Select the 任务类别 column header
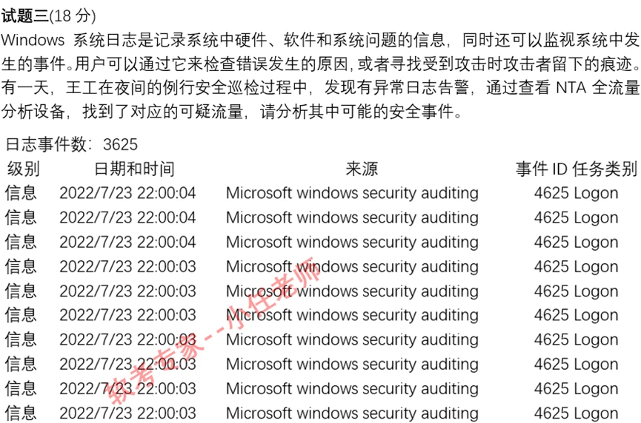Image resolution: width=641 pixels, height=423 pixels. [x=605, y=169]
